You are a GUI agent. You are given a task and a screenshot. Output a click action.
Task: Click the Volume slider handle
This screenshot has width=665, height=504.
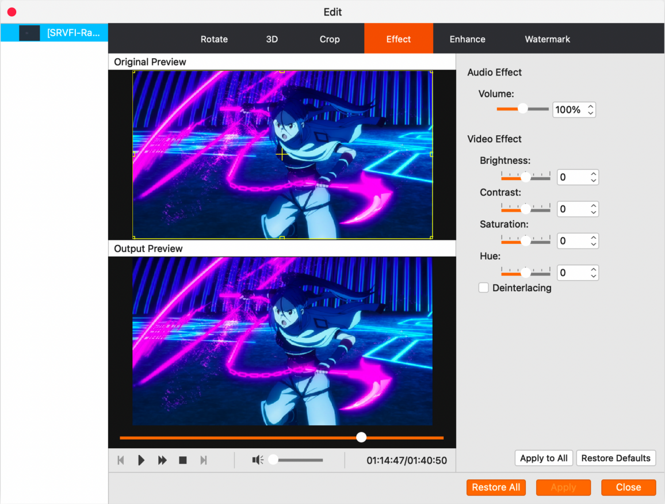[x=523, y=109]
